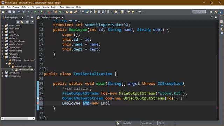Click into the Quick Access field
This screenshot has width=224, height=126.
point(199,12)
